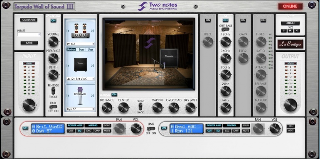Click the Angl 60C / Rbn 121 display
Screen dimensions: 320x159
186,129
